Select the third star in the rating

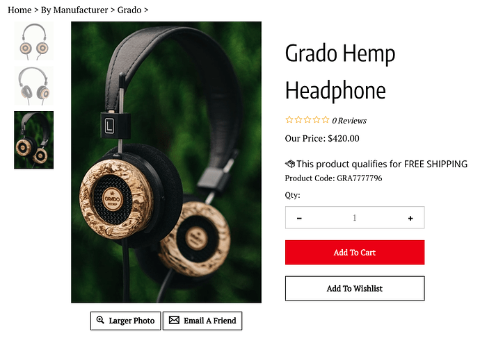[307, 119]
